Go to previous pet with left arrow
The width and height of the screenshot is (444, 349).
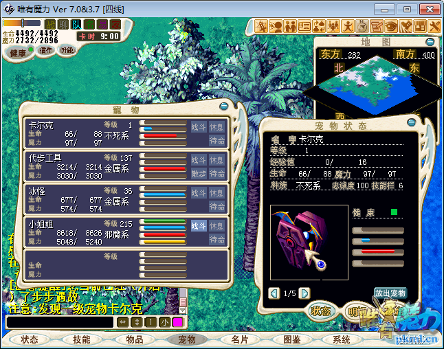(x=274, y=293)
